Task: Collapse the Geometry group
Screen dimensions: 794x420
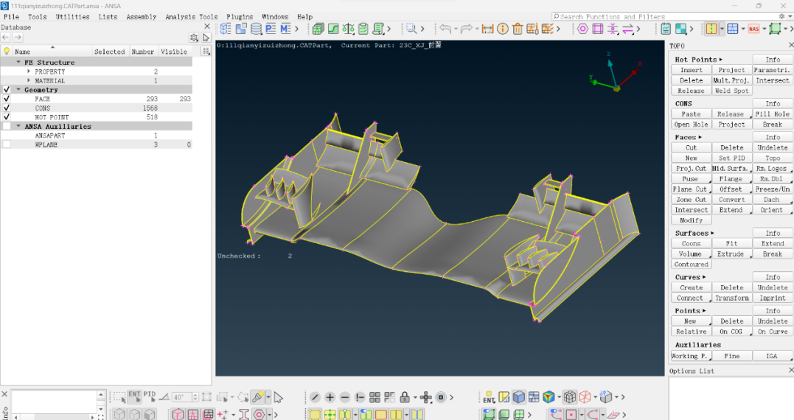Action: [18, 90]
